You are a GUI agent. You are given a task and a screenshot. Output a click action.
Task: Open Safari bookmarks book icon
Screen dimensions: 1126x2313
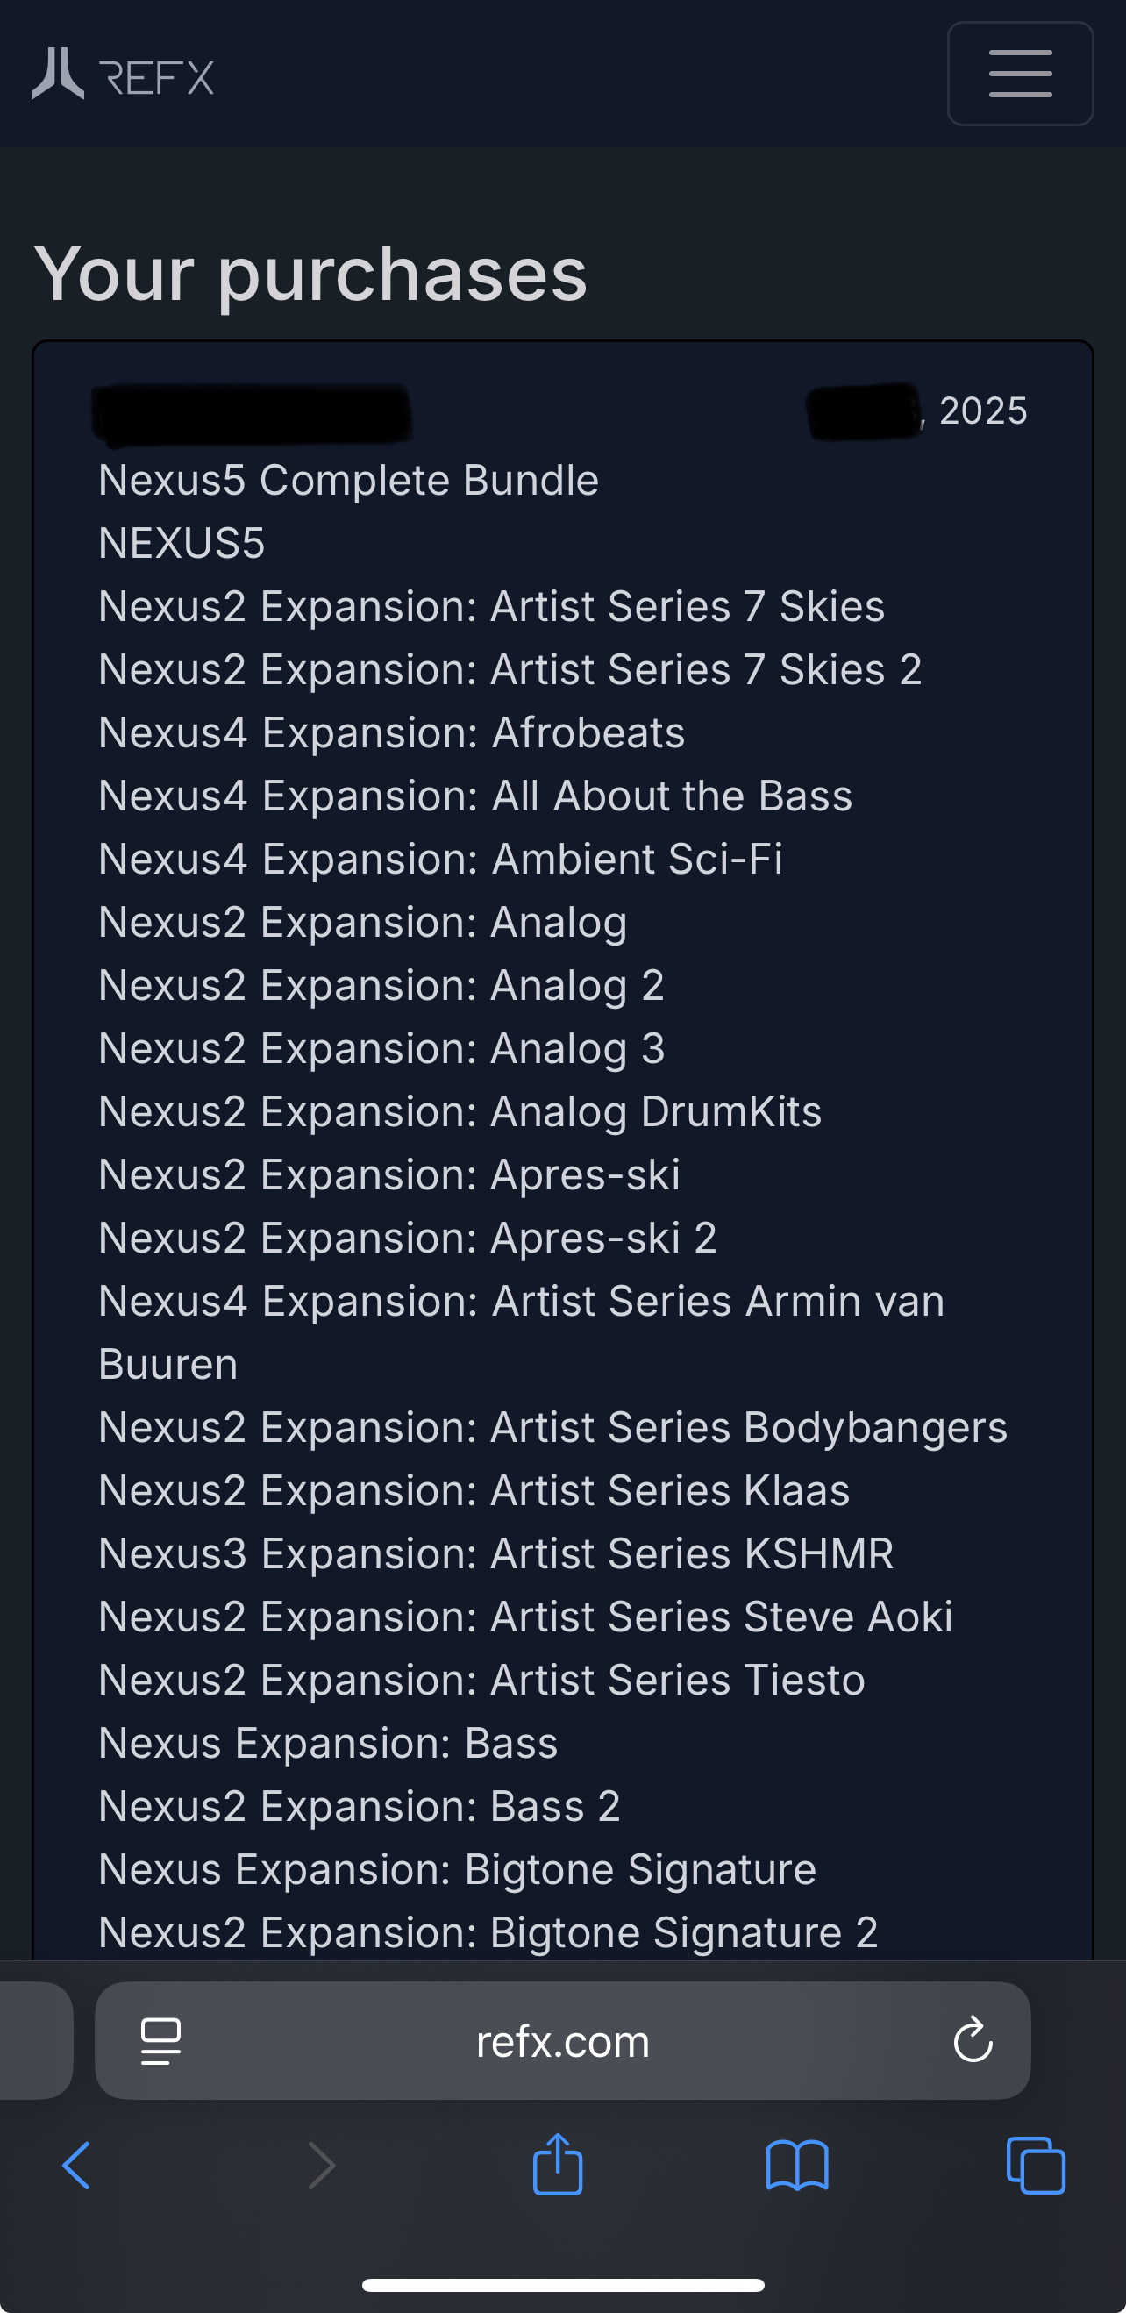tap(797, 2166)
